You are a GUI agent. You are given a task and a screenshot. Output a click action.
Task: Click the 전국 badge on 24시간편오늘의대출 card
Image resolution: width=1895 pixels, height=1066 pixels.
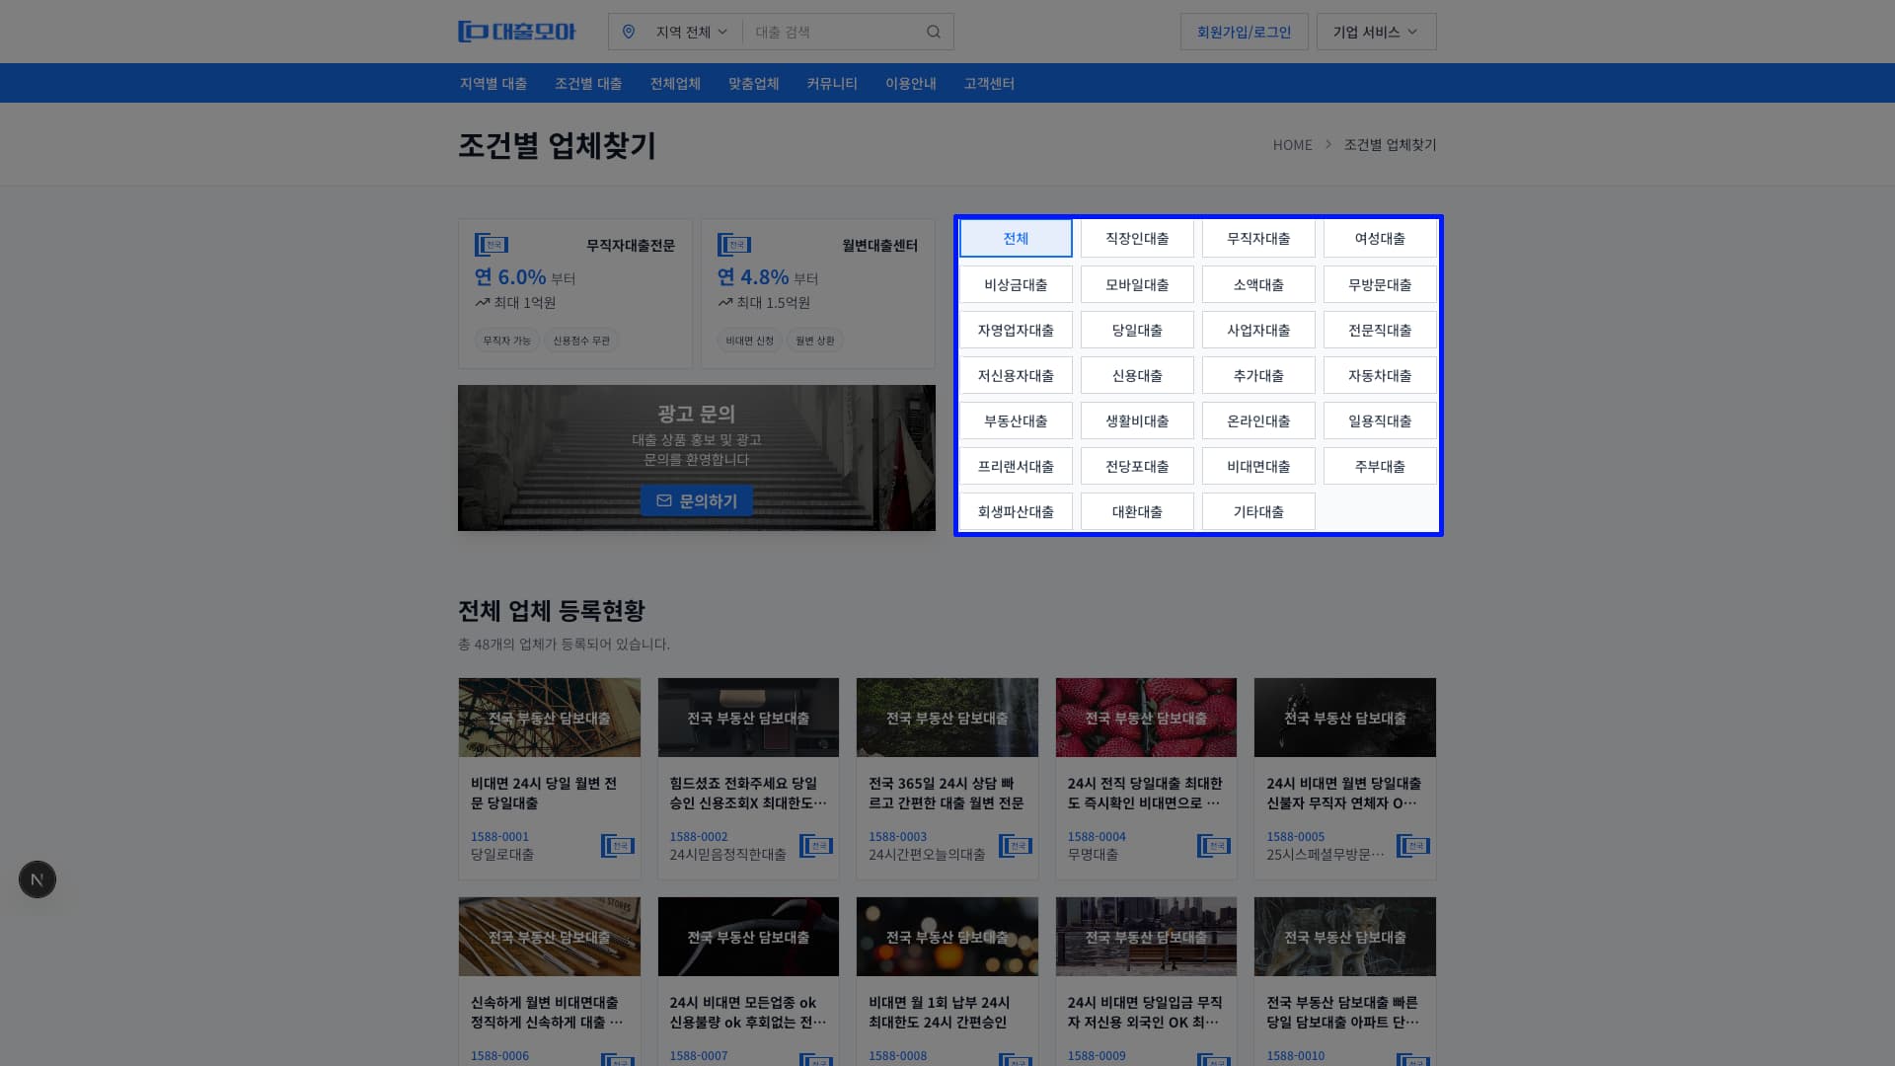tap(1015, 845)
